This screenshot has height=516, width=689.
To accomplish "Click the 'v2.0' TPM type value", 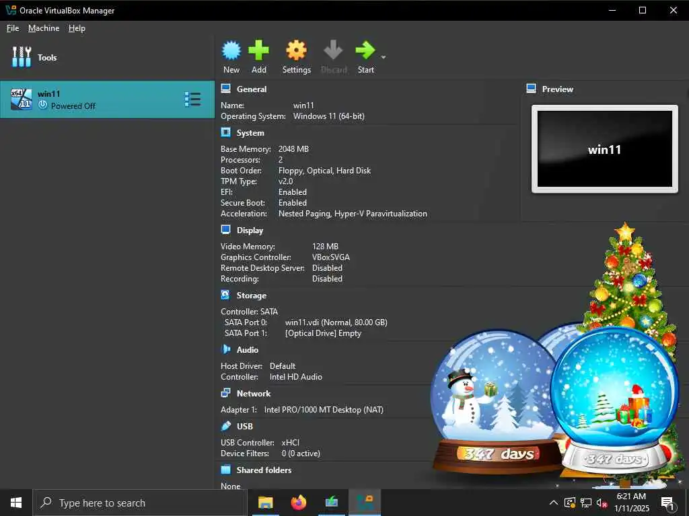I will click(285, 181).
